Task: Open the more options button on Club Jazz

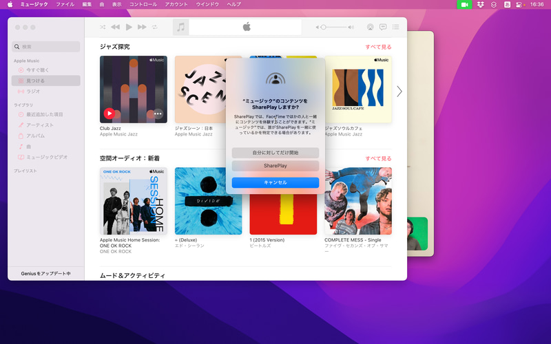Action: tap(158, 114)
